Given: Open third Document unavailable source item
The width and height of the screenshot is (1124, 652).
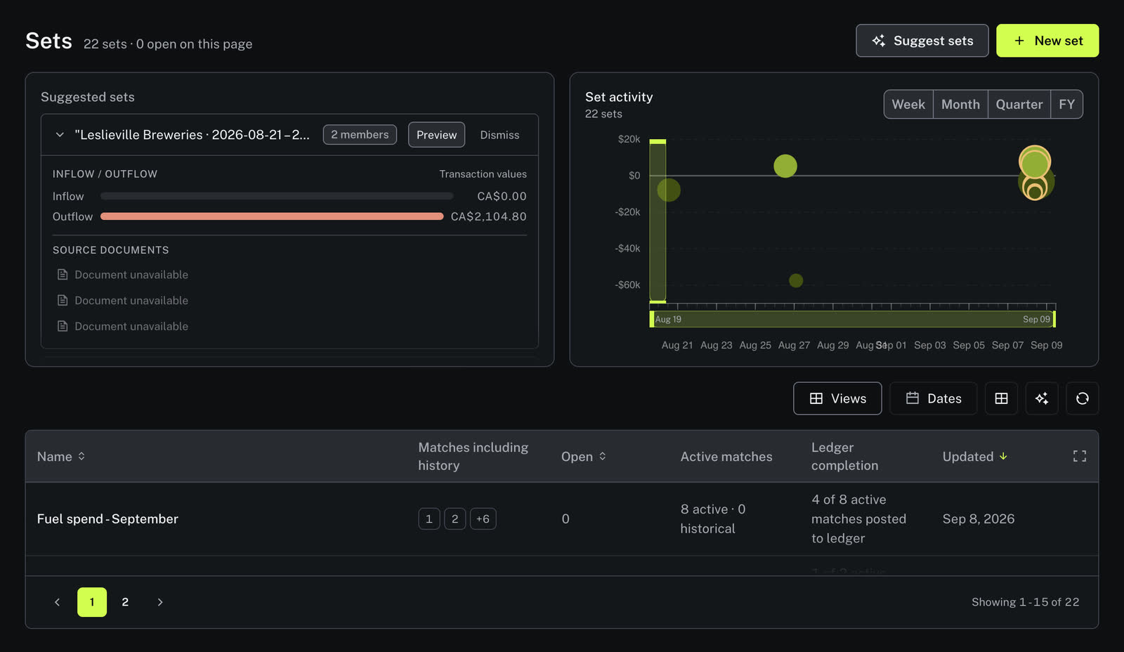Looking at the screenshot, I should point(123,327).
